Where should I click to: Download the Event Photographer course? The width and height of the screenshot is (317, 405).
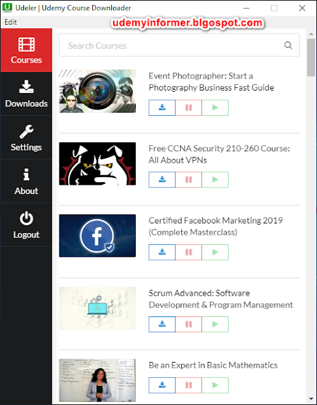click(x=162, y=108)
